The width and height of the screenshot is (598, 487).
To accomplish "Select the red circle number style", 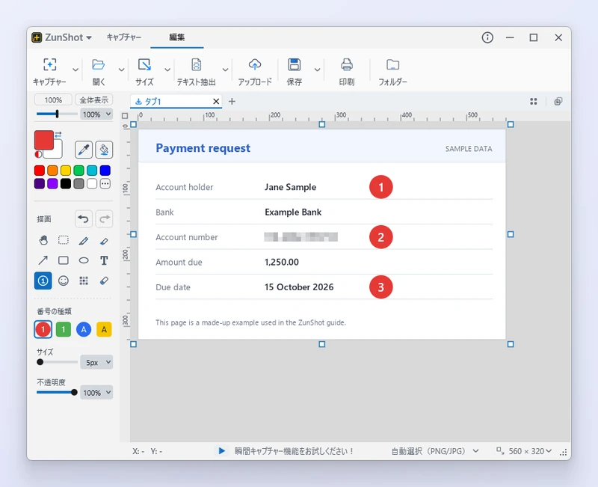I will [43, 329].
